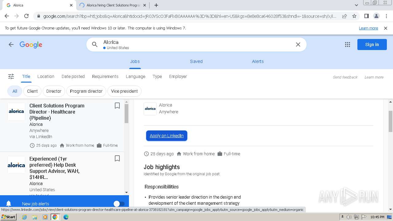Save the Help Desk Support Advisor job

(117, 158)
